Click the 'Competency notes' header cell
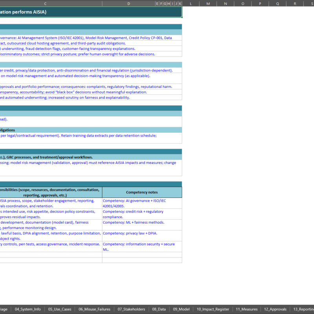The height and width of the screenshot is (314, 314). [142, 192]
